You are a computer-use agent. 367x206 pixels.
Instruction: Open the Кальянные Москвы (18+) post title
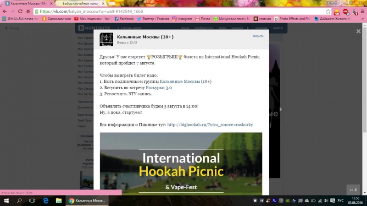(145, 37)
